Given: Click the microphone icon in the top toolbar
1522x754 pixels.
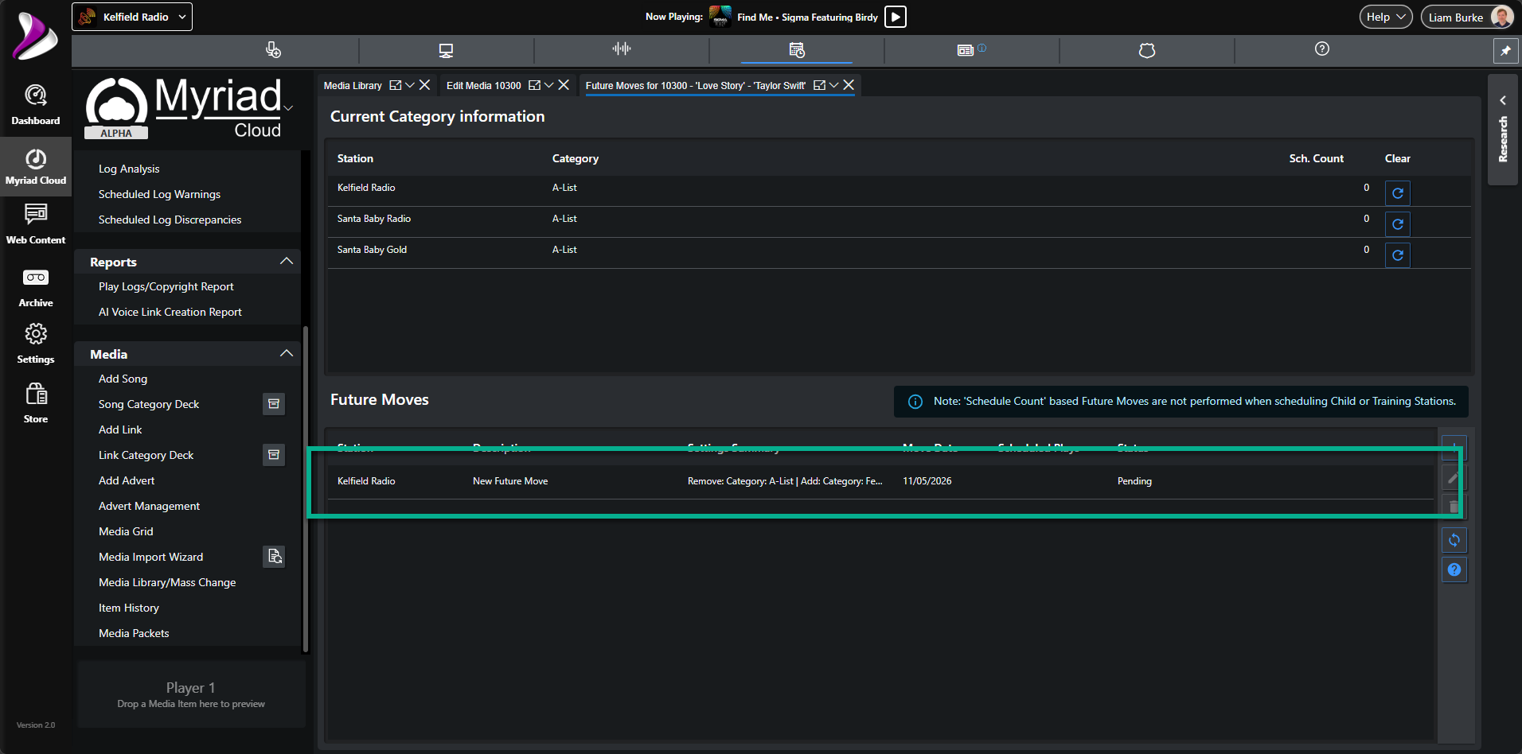Looking at the screenshot, I should [x=273, y=50].
